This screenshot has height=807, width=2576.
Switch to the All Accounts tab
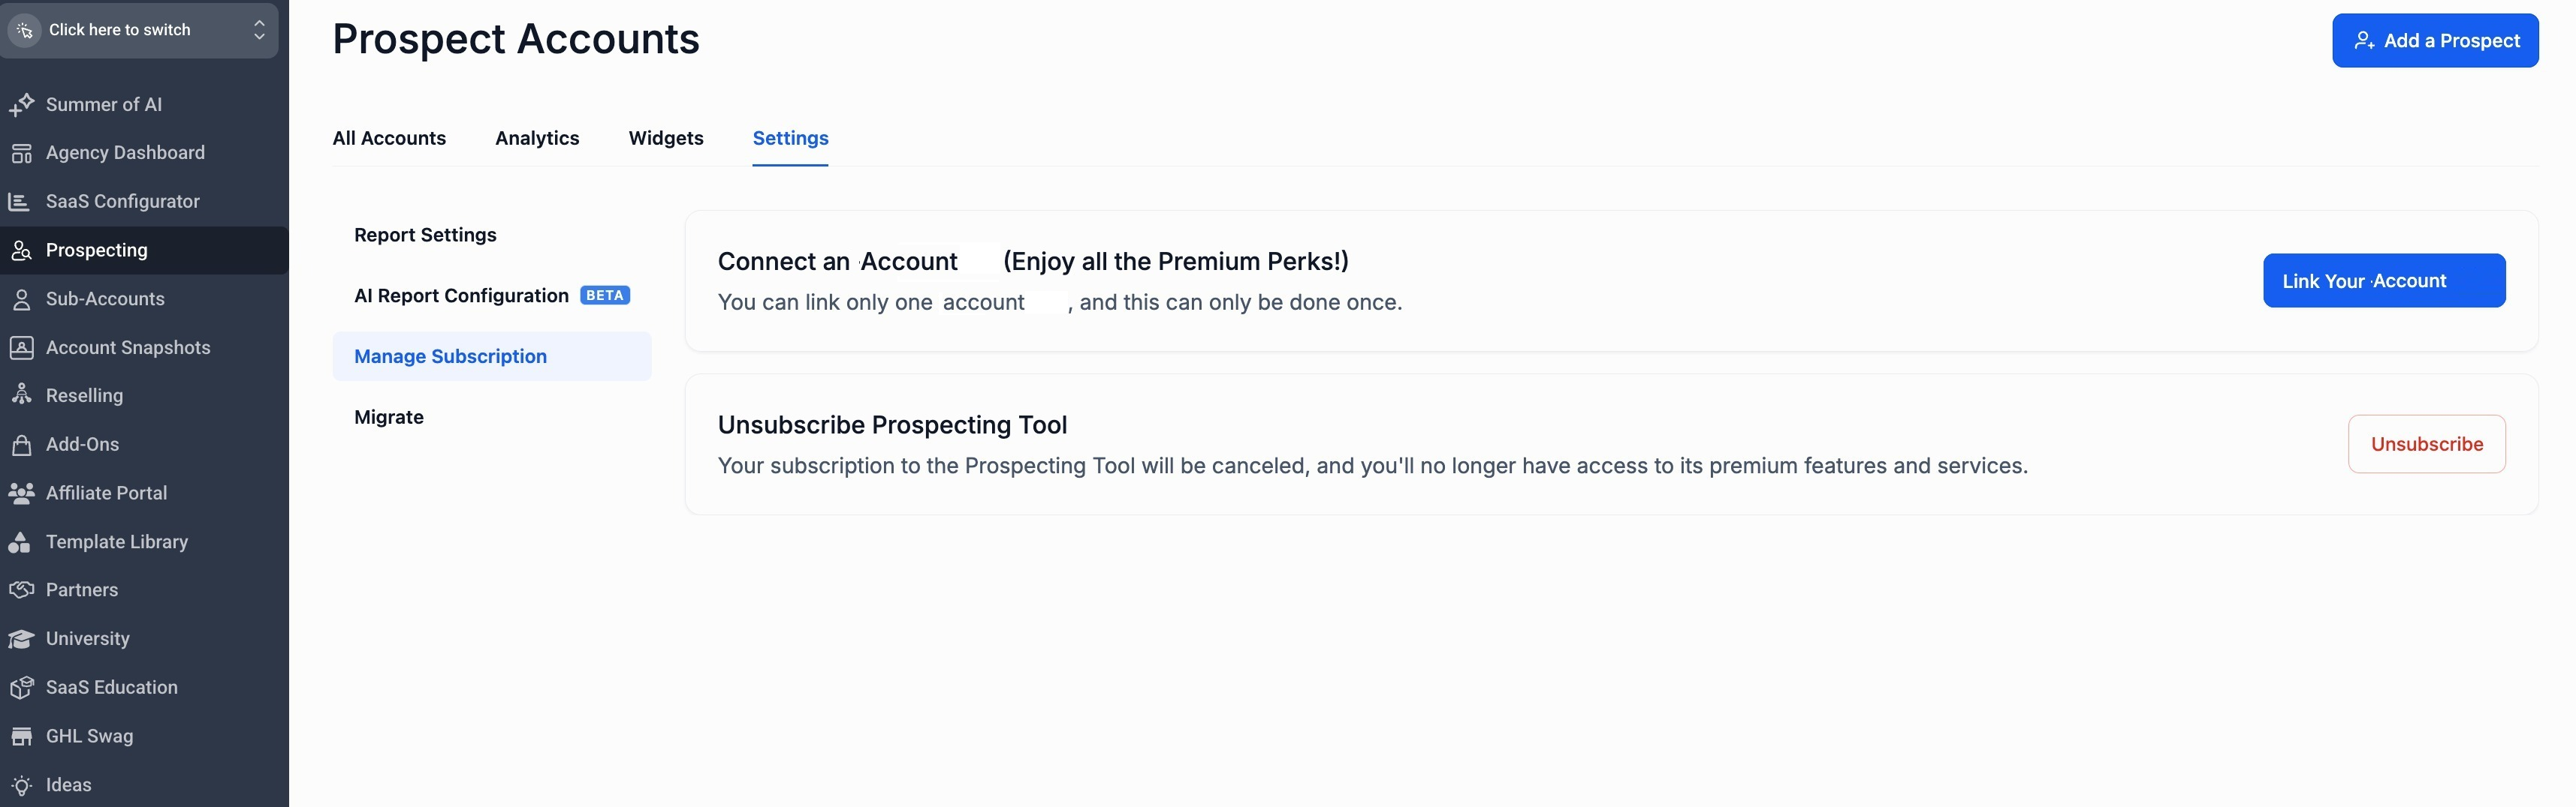[389, 138]
